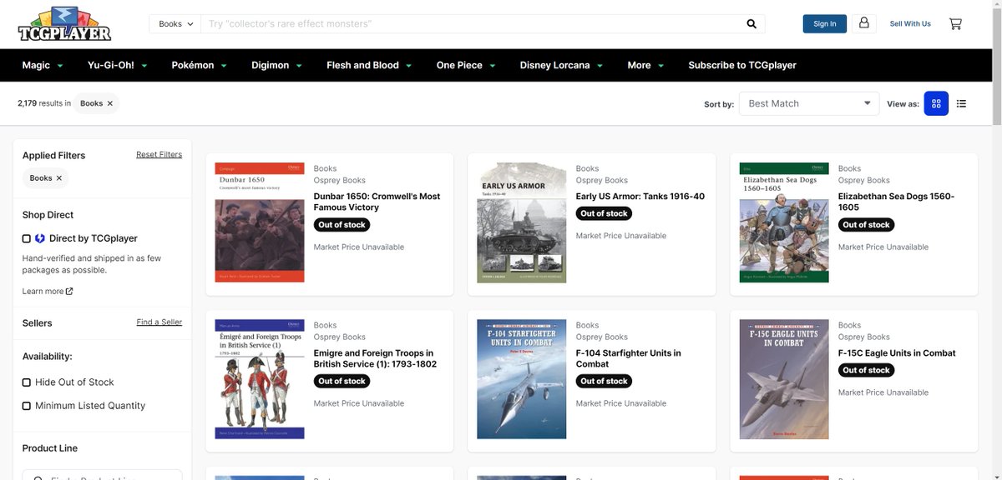The width and height of the screenshot is (1002, 480).
Task: Click the search magnifier icon
Action: [x=751, y=24]
